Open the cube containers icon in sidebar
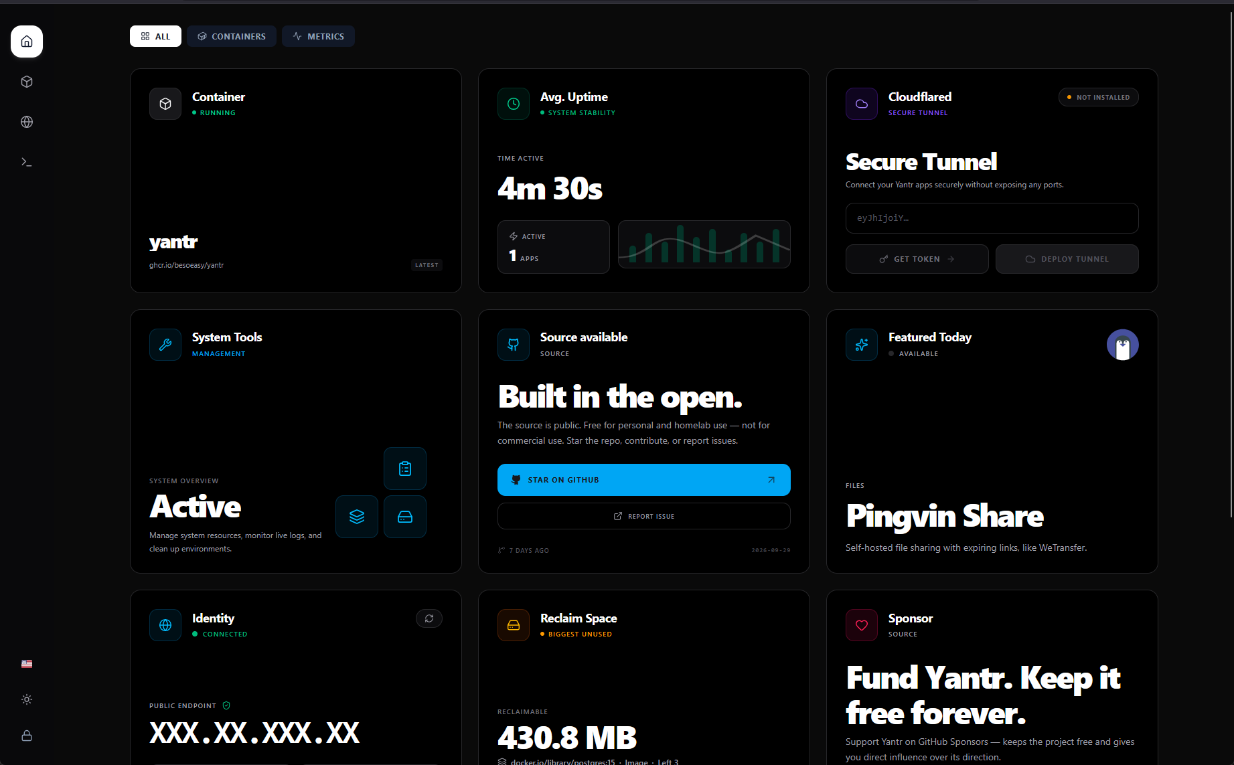Screen dimensions: 1234x765 coord(27,82)
